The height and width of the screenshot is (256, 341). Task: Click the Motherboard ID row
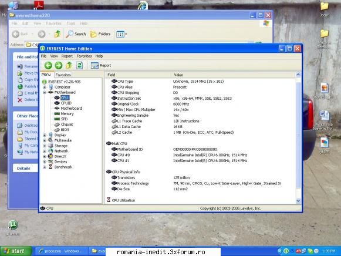(200, 149)
